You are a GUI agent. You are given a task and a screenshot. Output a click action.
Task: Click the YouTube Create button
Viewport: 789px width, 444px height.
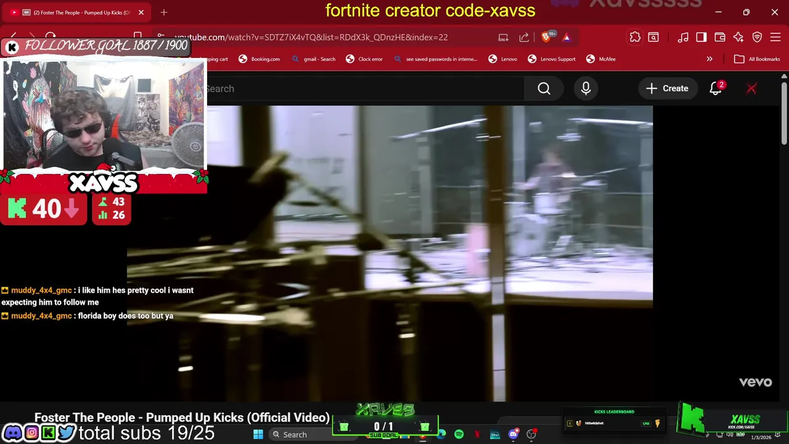tap(667, 89)
